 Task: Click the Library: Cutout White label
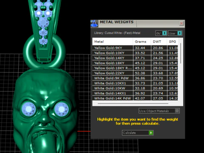[x=117, y=33]
